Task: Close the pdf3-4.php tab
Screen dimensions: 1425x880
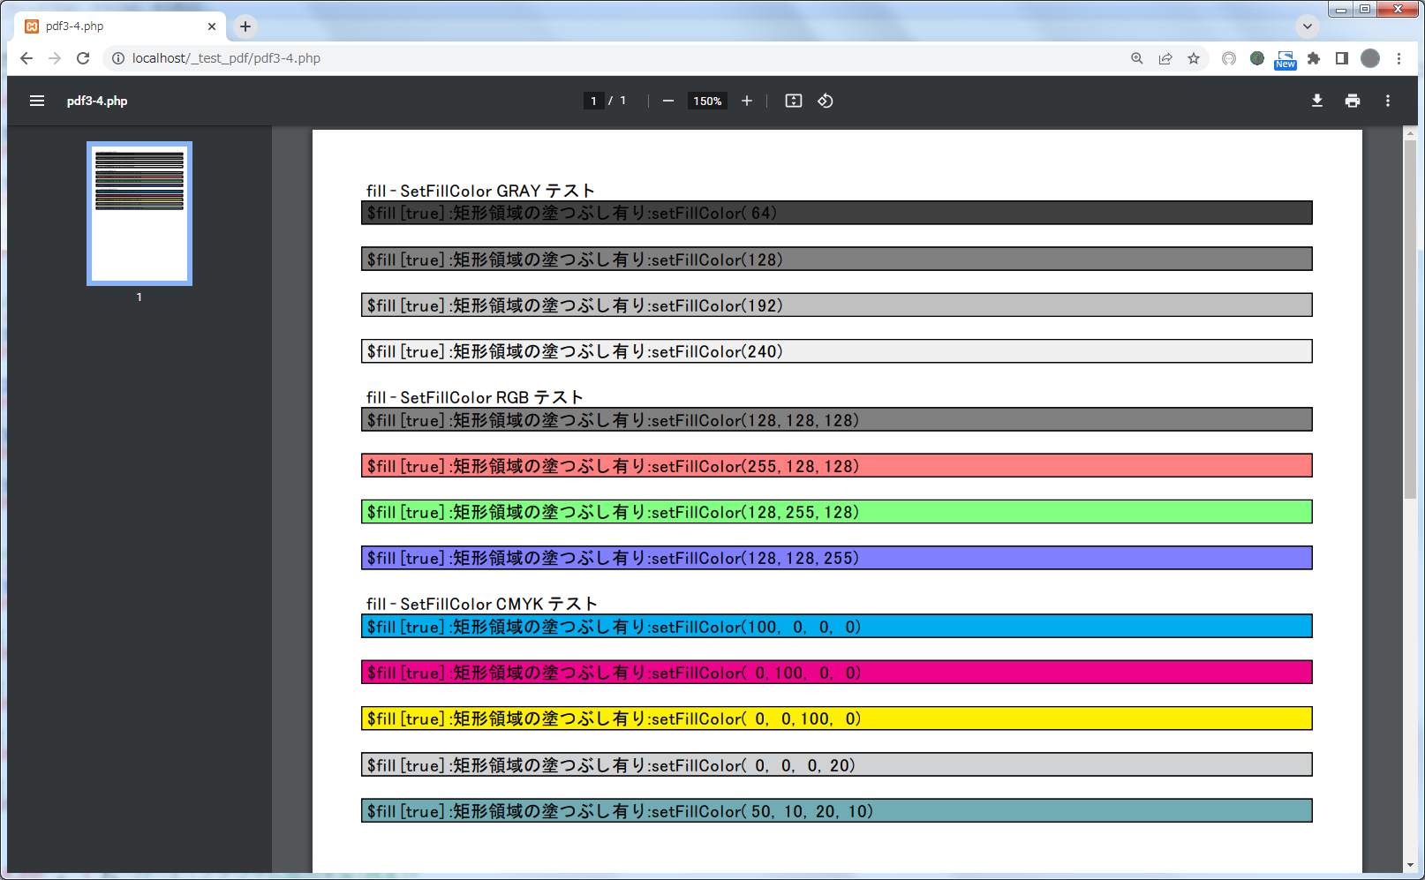Action: (x=212, y=26)
